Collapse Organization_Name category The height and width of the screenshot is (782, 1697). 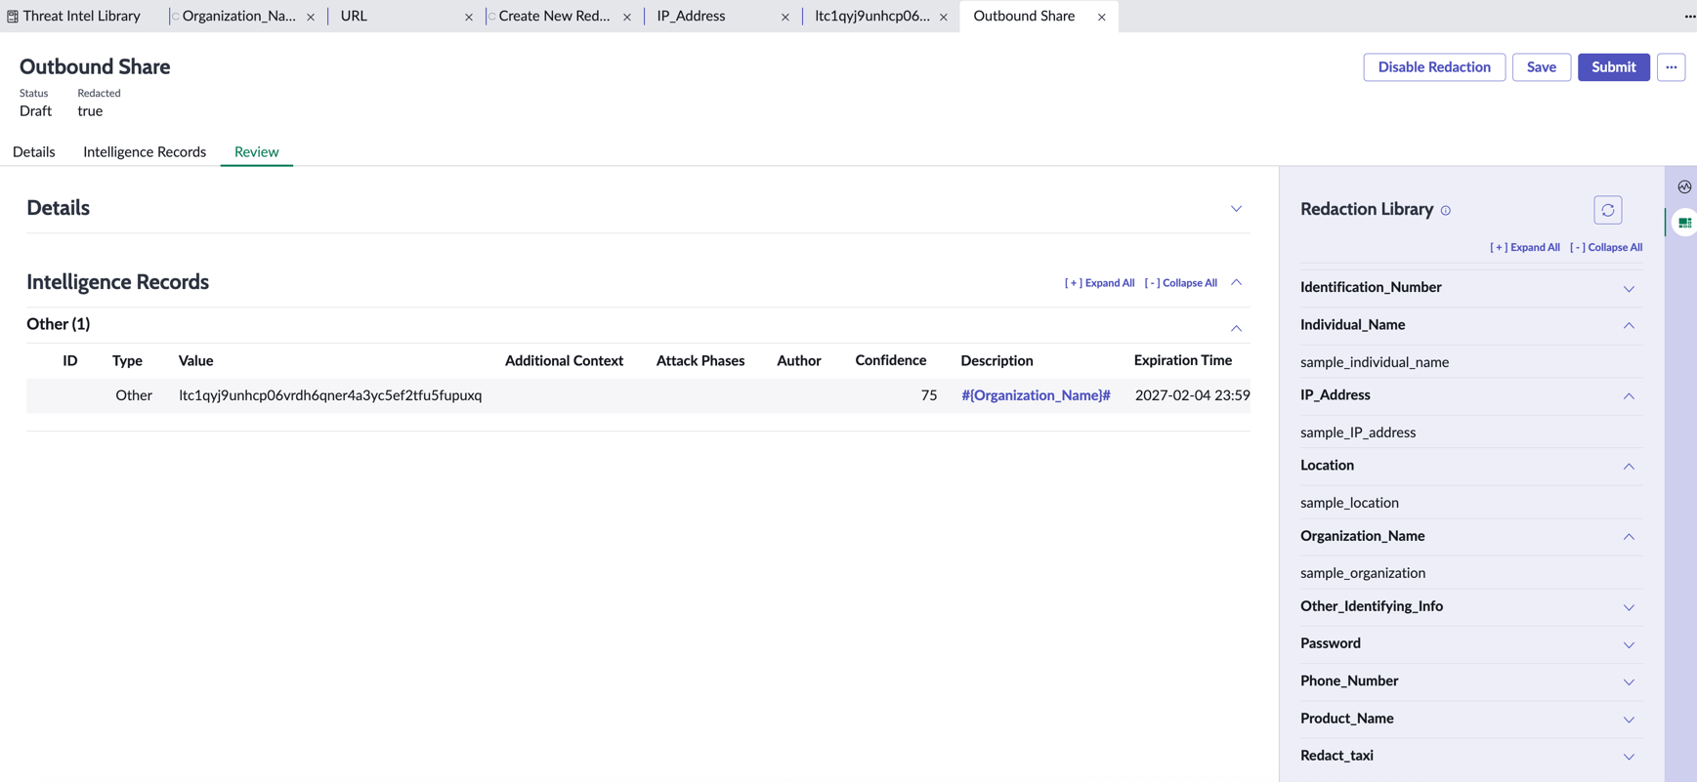tap(1629, 536)
